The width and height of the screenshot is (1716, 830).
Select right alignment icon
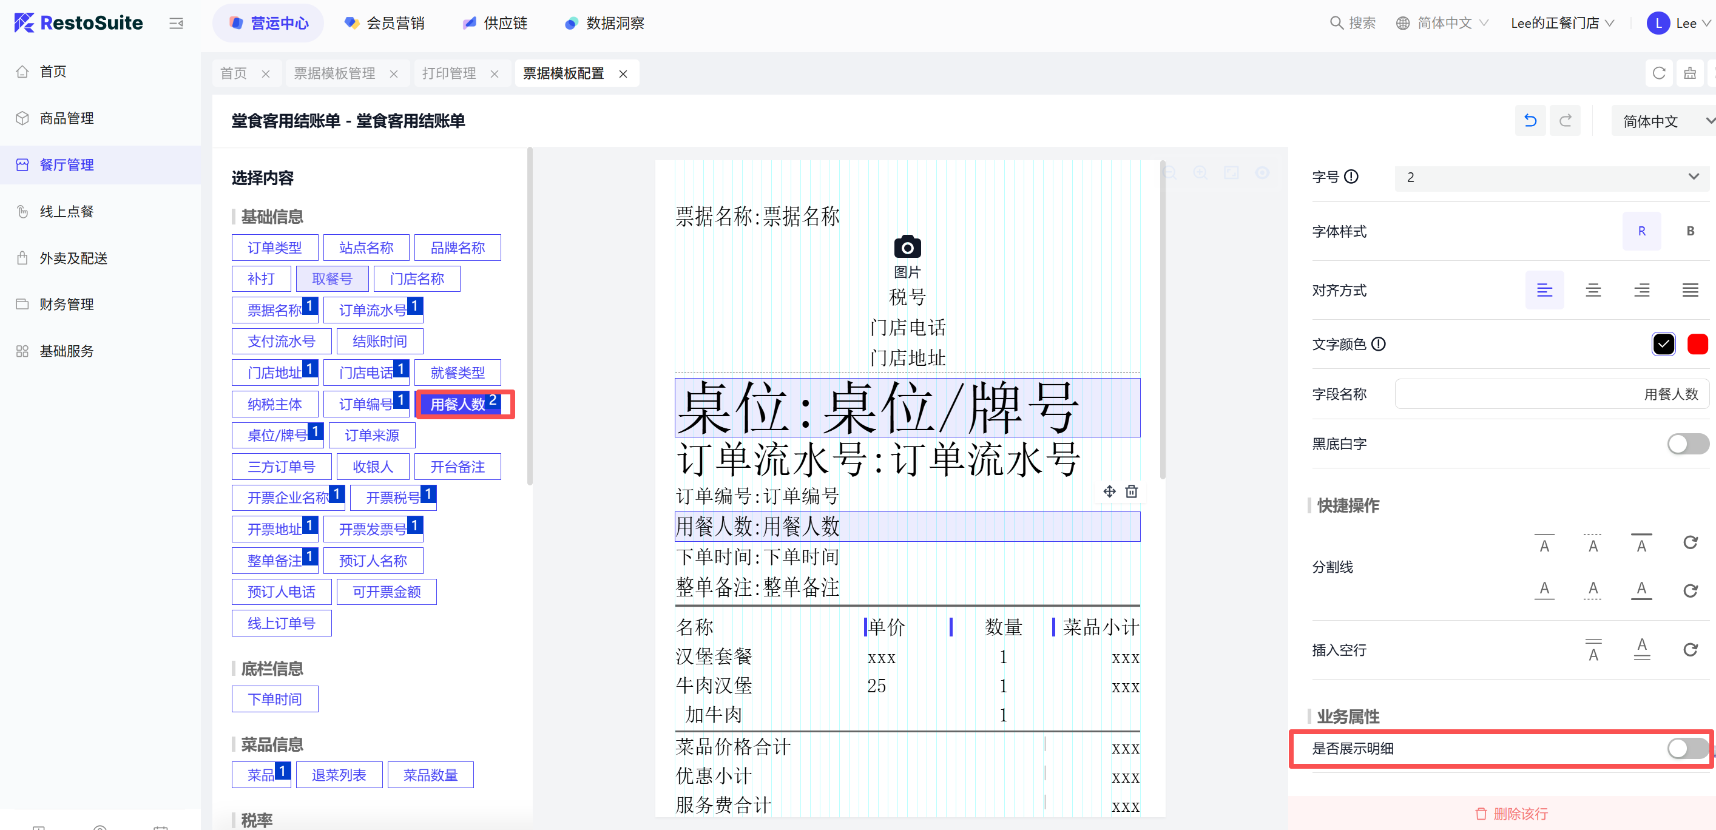pos(1641,290)
